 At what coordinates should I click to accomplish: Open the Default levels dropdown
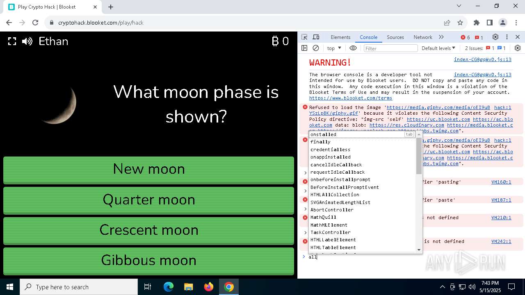point(438,48)
